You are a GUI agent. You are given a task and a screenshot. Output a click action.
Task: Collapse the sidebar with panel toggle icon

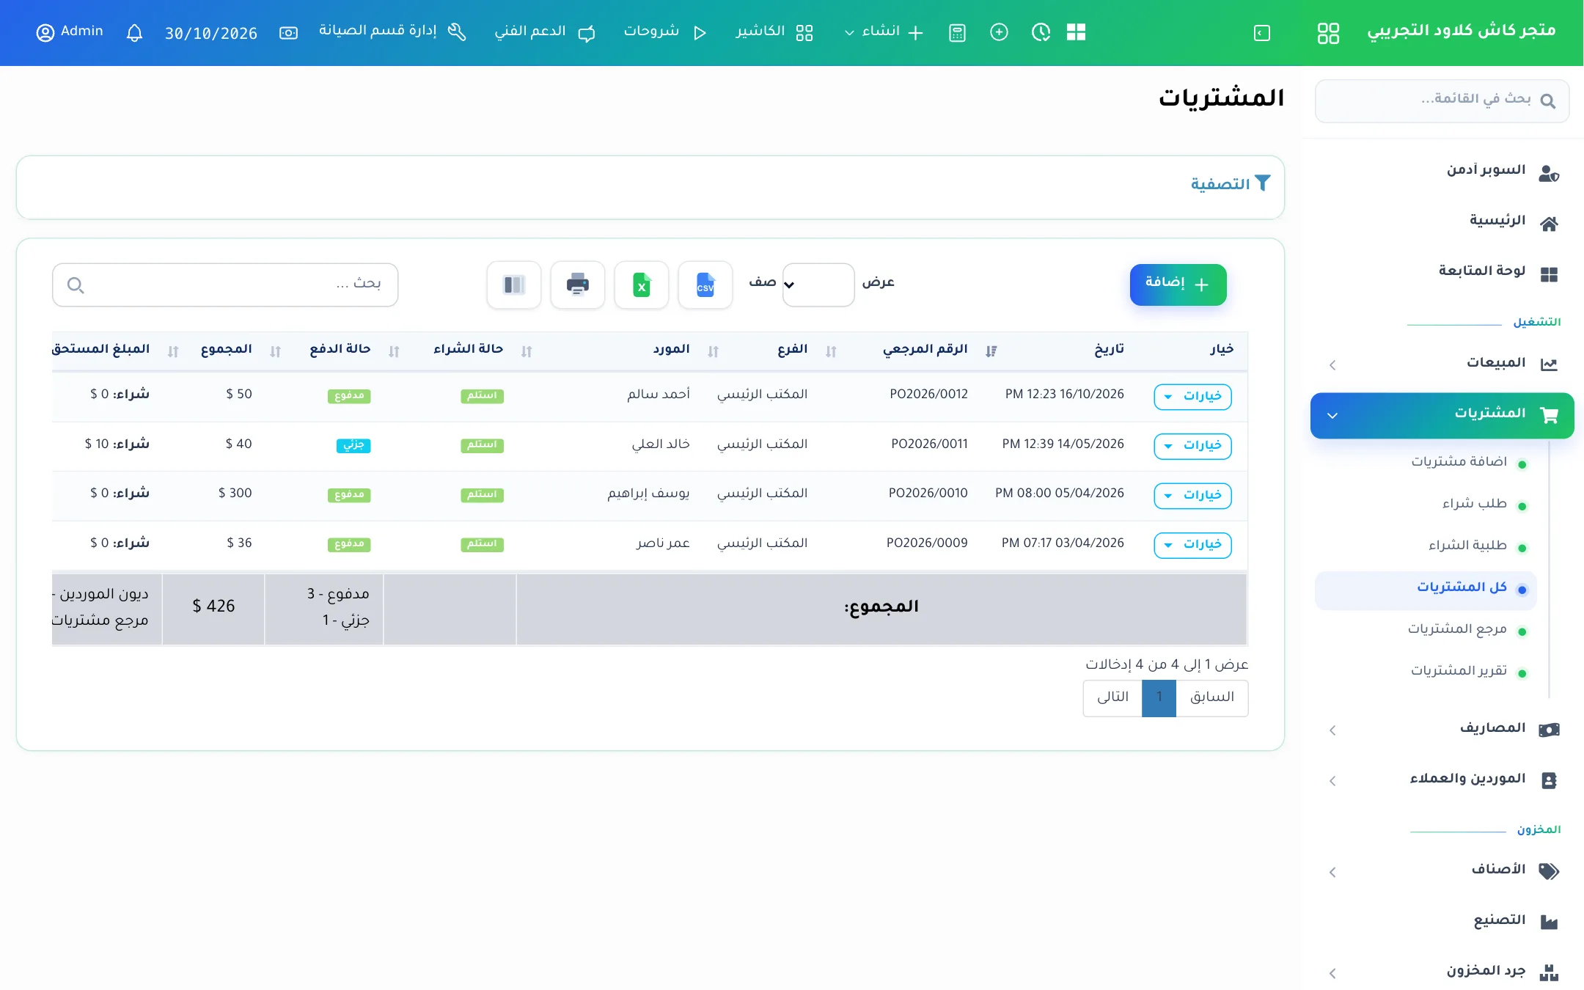pos(1262,33)
